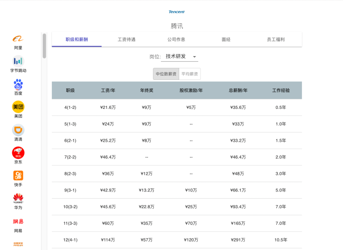Click the 股权激励/年 column header
The image size is (343, 250).
point(191,90)
